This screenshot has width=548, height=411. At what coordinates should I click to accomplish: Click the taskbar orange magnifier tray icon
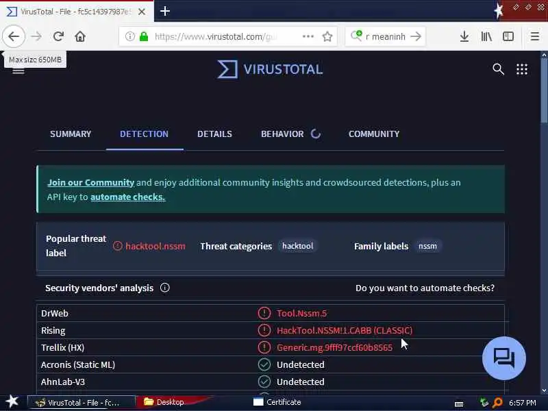click(x=497, y=403)
